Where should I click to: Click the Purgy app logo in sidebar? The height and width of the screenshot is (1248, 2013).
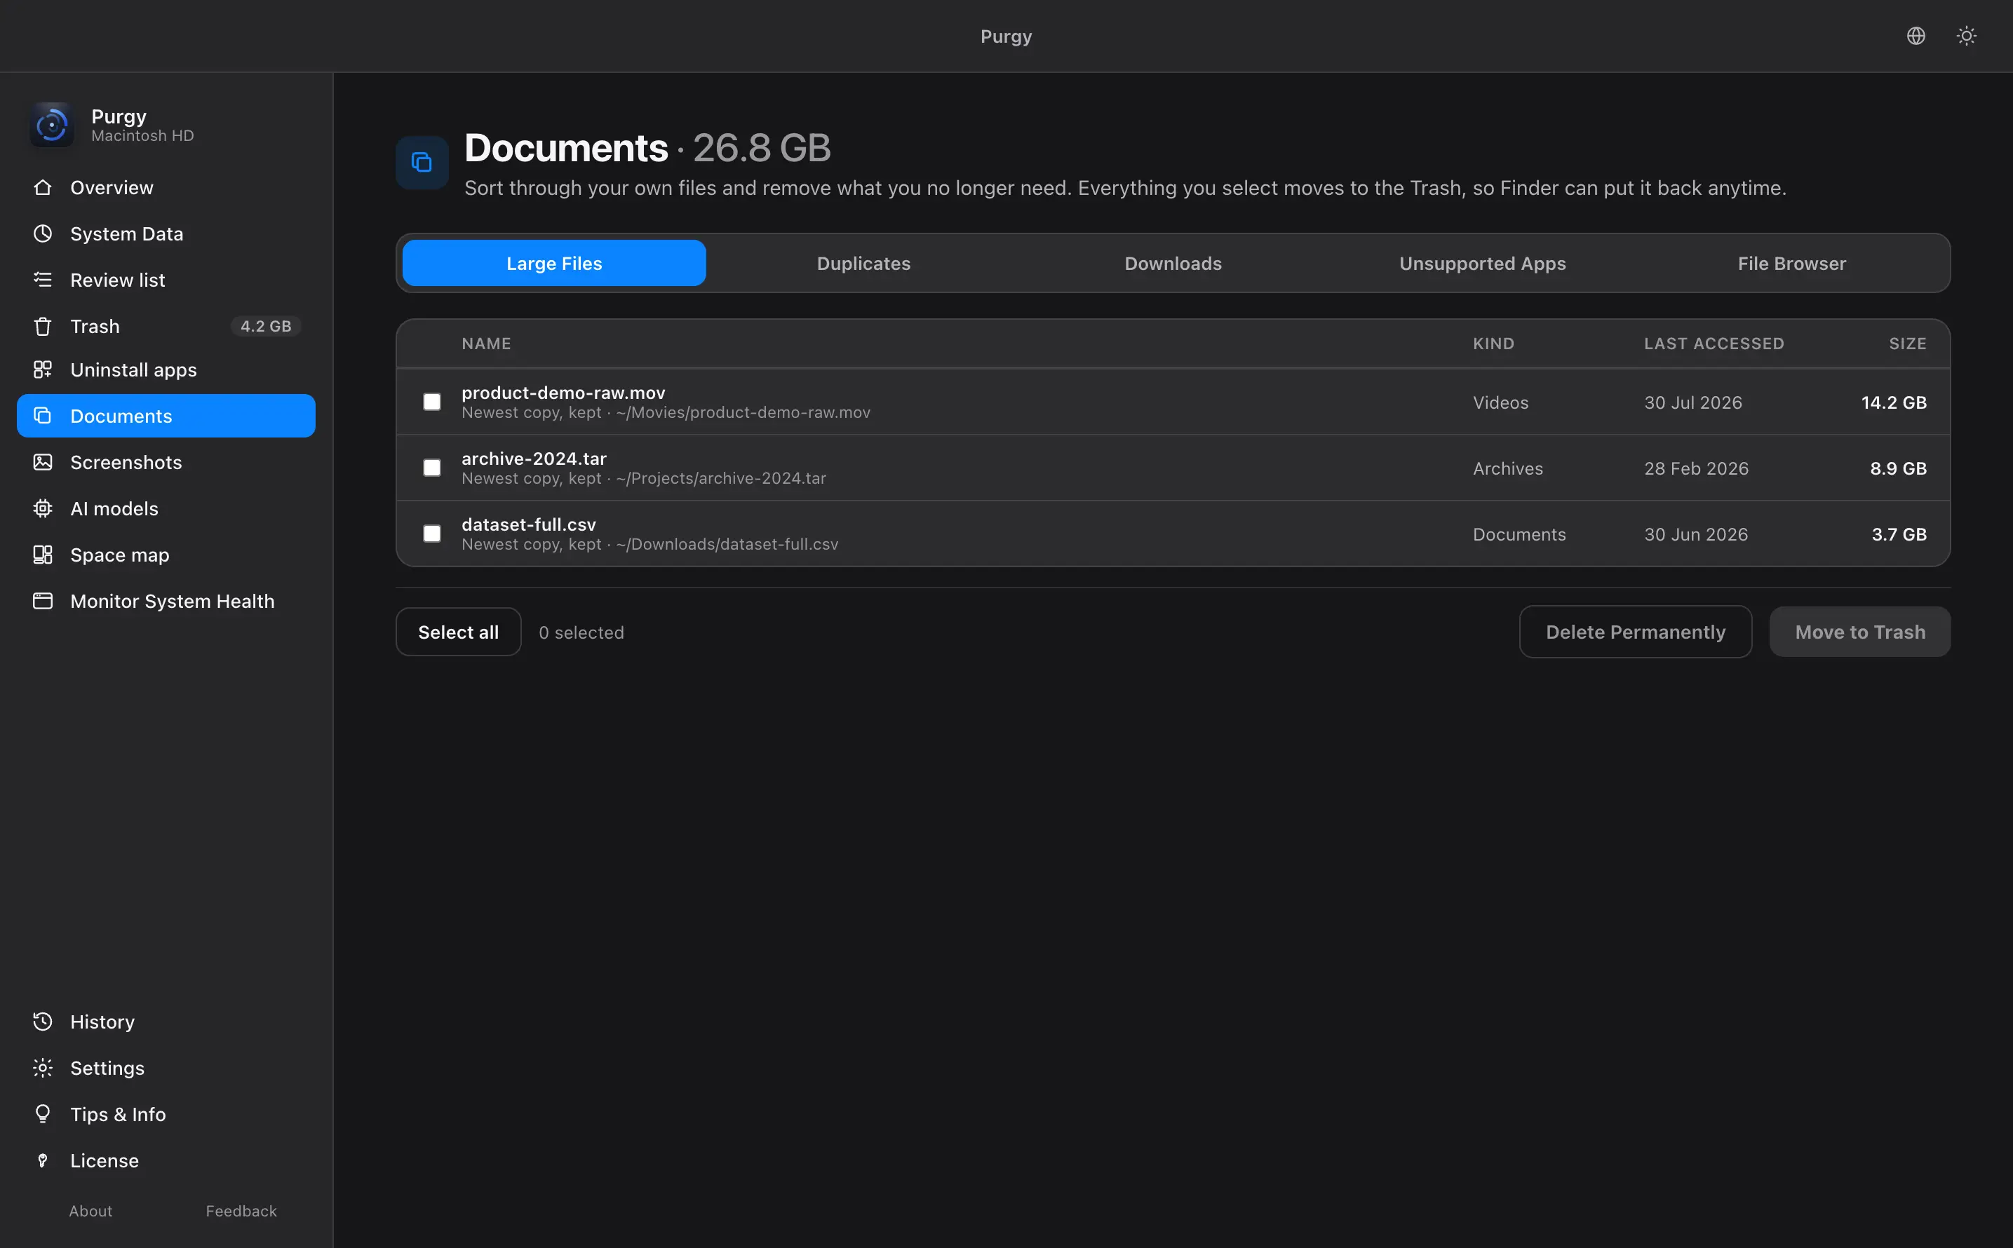[52, 125]
